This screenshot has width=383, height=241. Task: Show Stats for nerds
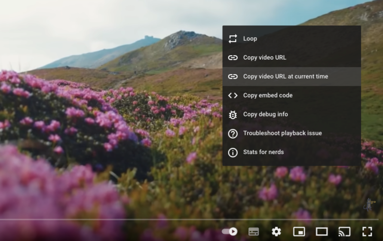(x=263, y=152)
